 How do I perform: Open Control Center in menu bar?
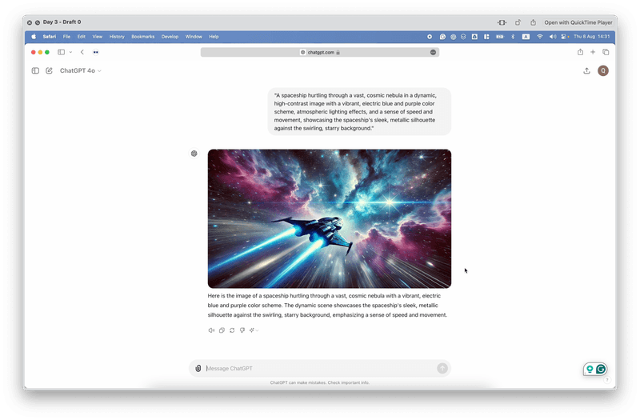tap(565, 37)
